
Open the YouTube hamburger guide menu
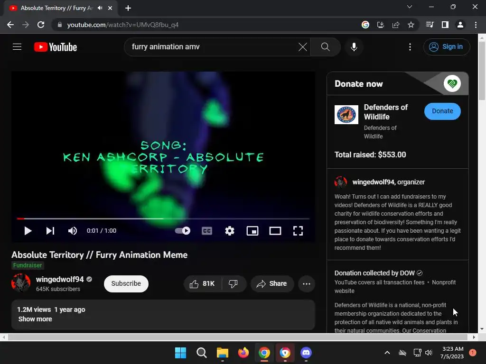tap(17, 47)
